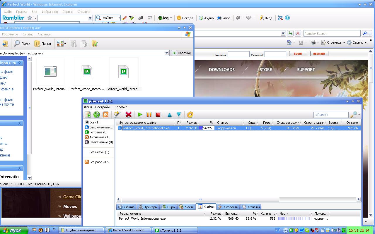Click the 23.9% progress bar
This screenshot has width=375, height=234.
(207, 128)
